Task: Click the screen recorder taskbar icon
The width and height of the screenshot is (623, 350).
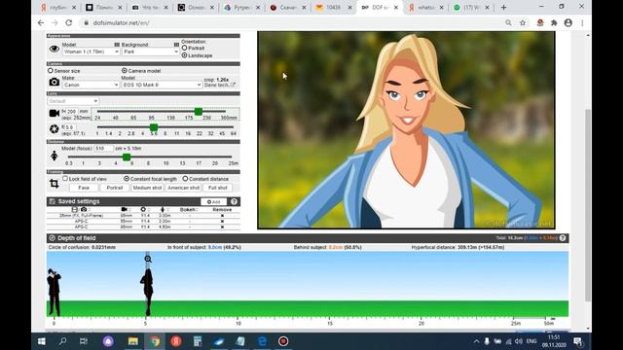Action: click(x=283, y=341)
